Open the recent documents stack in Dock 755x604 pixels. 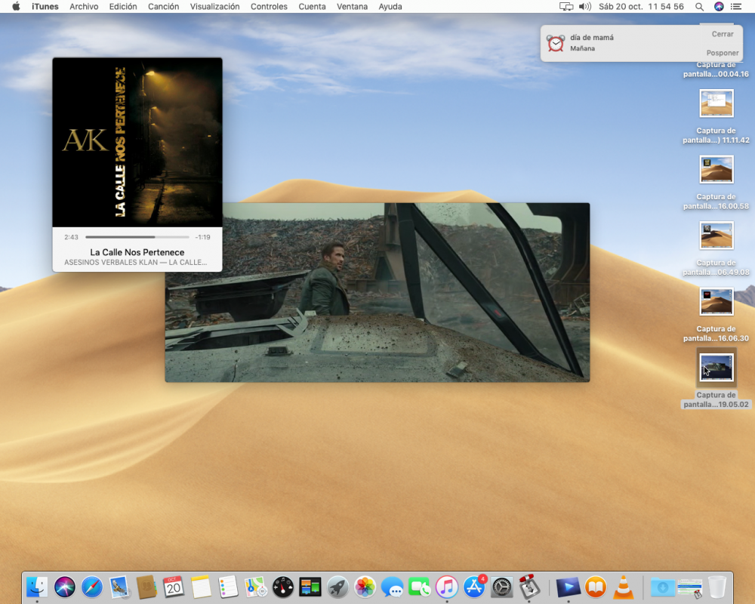coord(689,587)
